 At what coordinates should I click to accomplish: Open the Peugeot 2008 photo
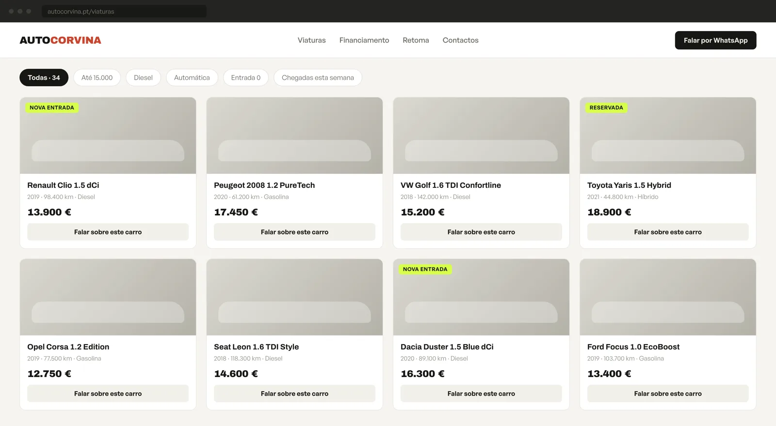[294, 136]
